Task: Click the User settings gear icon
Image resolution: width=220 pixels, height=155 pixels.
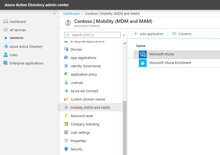Action: coord(66,132)
